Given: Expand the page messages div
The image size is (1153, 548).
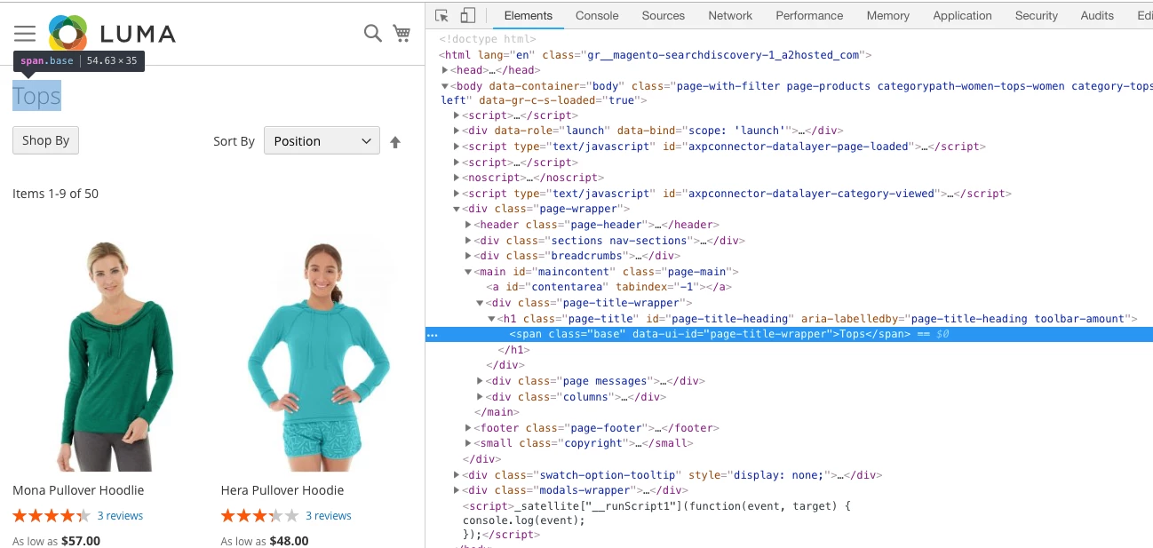Looking at the screenshot, I should [481, 381].
